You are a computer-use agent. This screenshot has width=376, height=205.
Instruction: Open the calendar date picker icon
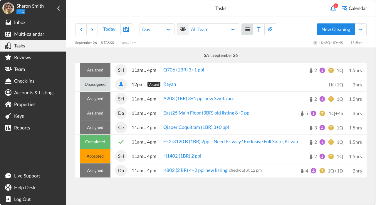pyautogui.click(x=126, y=29)
